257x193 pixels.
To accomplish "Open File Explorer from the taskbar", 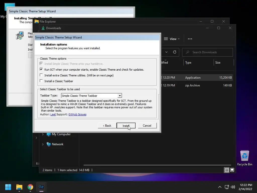I will point(19,187).
